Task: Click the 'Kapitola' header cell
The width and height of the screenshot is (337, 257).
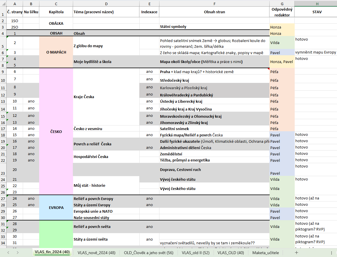Action: [56, 12]
